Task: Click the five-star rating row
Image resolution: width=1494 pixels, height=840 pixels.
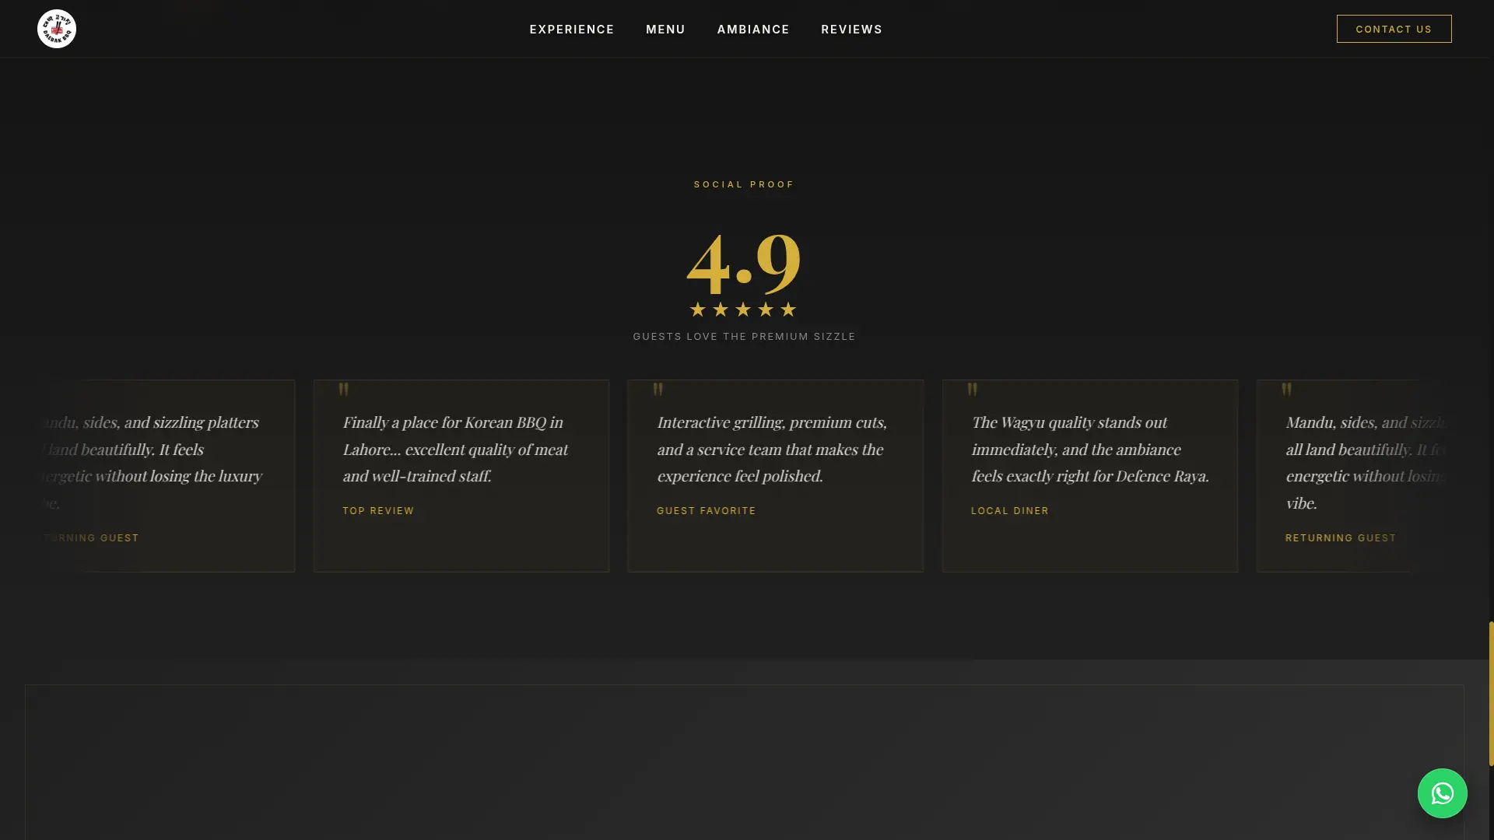Action: tap(743, 310)
